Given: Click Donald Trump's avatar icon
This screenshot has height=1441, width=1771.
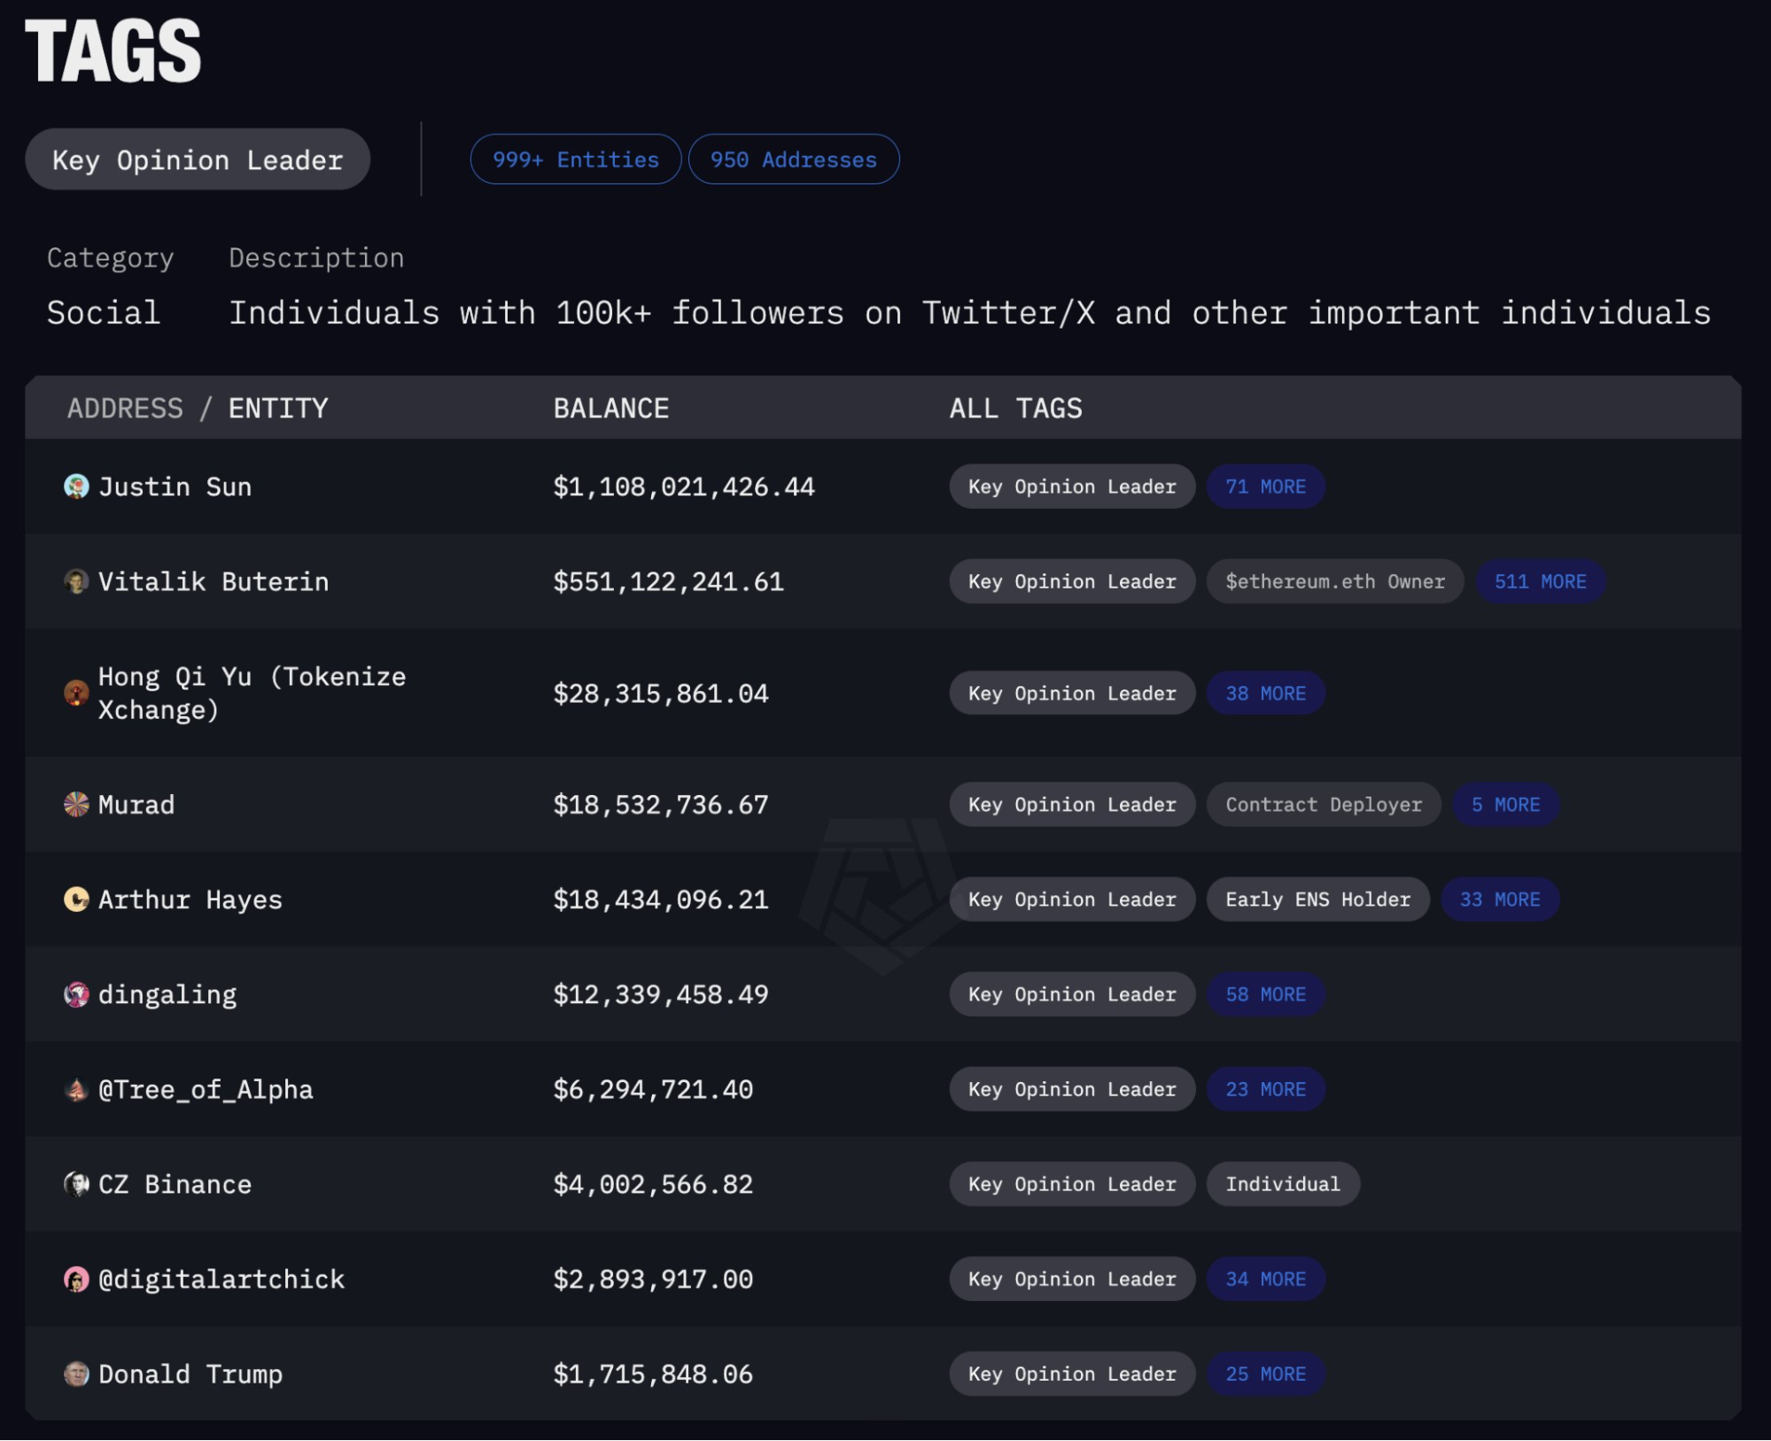Looking at the screenshot, I should click(78, 1373).
